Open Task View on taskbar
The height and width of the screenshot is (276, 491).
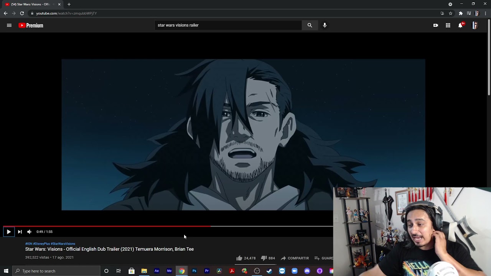click(119, 271)
